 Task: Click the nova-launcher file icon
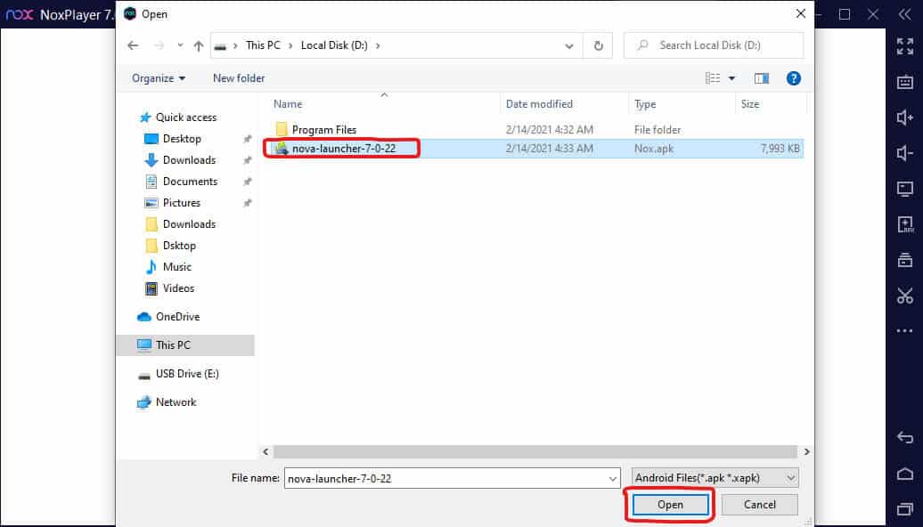[x=282, y=148]
